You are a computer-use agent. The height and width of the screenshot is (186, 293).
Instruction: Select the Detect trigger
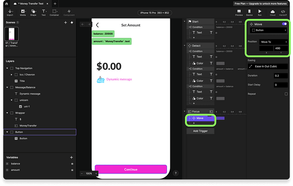[x=200, y=45]
